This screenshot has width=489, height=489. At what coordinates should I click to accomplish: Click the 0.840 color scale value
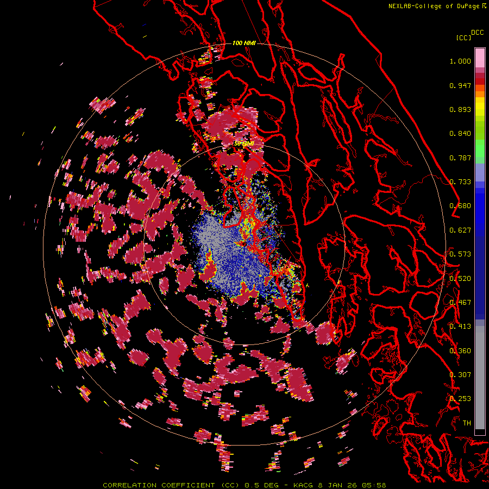coord(460,134)
